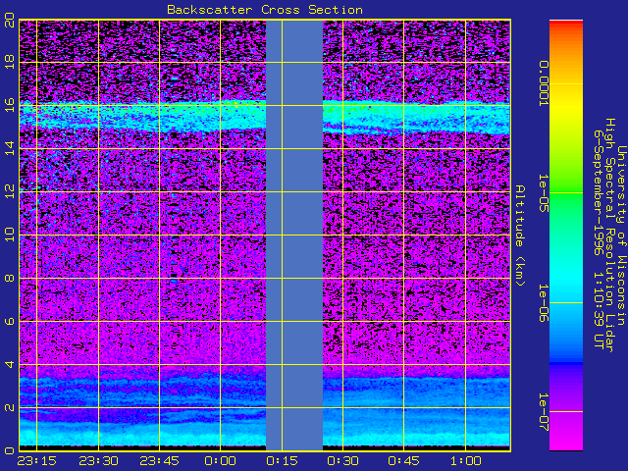Click the 'High Spectral Resolution Lidar' text
Screen dimensions: 628x471
click(609, 235)
